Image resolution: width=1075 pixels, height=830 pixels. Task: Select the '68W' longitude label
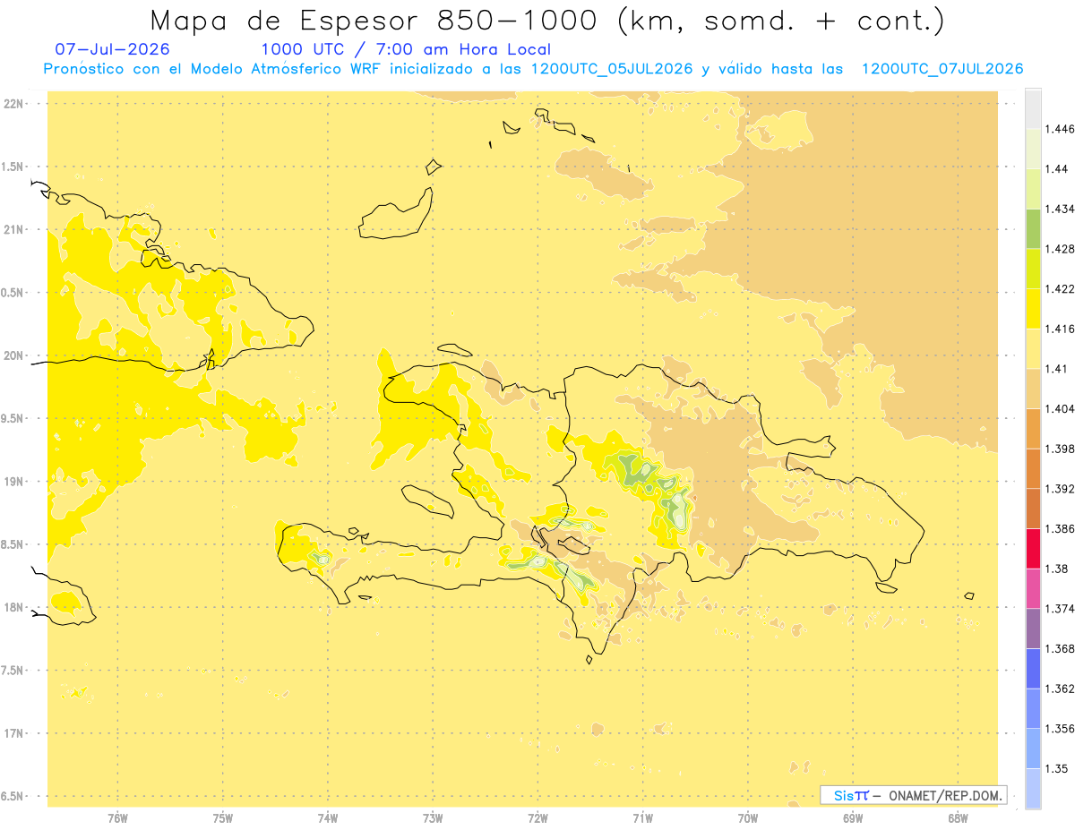coord(958,817)
